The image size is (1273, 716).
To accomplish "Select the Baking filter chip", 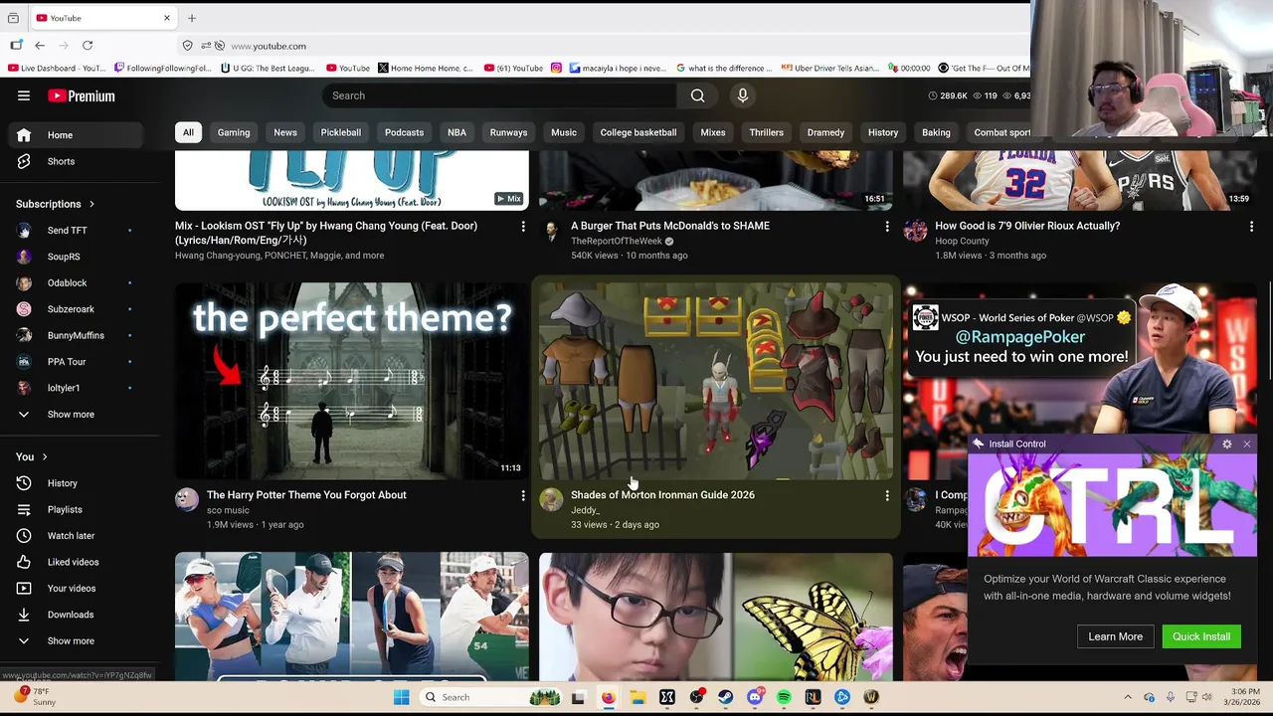I will point(936,132).
